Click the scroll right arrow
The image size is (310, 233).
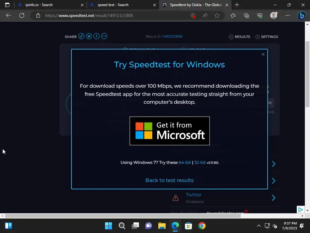[x=302, y=216]
